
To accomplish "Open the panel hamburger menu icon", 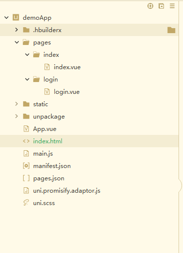I will [x=172, y=6].
